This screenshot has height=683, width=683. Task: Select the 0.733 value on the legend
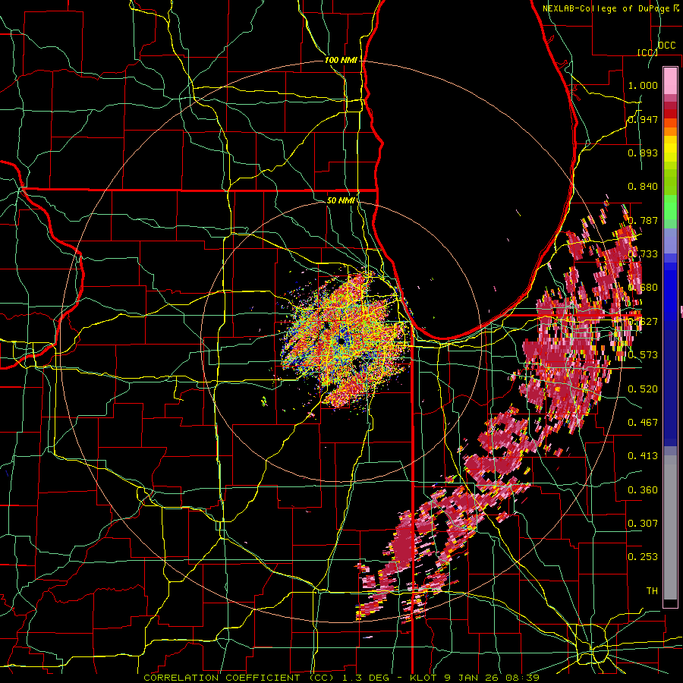[643, 254]
